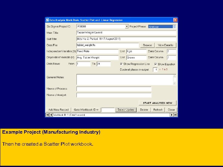This screenshot has width=223, height=167.
Task: Click the Close button at bottom
Action: click(171, 109)
